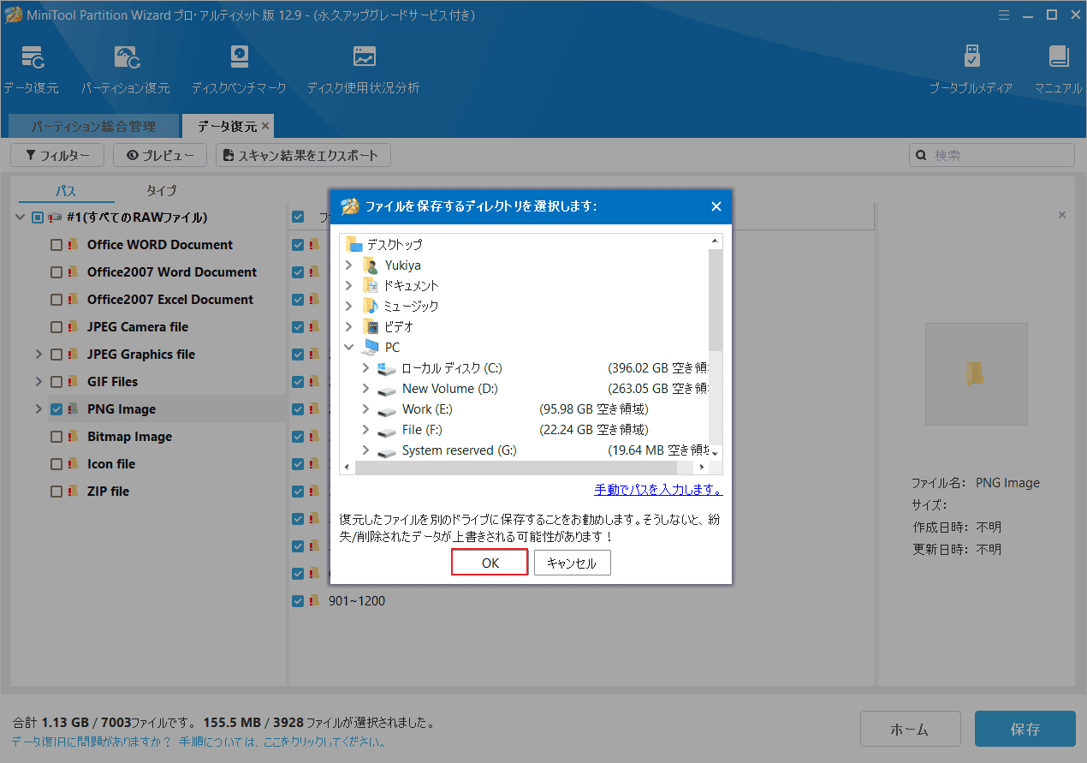Launch Disk Benchmark (ディスクベンチマーク) icon
The image size is (1087, 763).
[239, 57]
